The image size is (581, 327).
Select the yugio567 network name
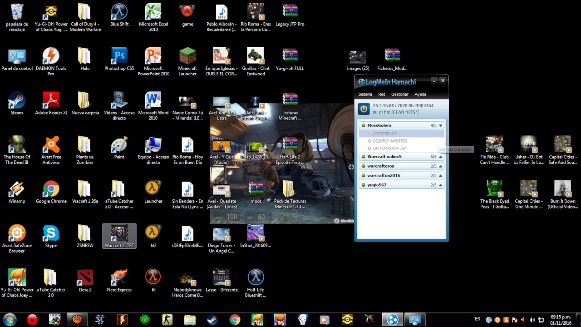click(377, 185)
